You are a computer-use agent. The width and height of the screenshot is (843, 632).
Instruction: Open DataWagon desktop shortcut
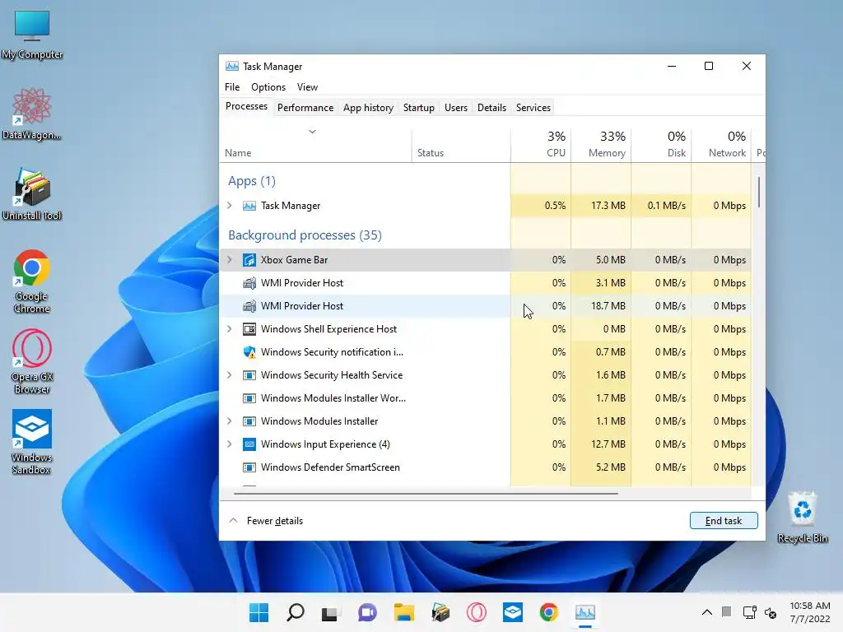[32, 114]
